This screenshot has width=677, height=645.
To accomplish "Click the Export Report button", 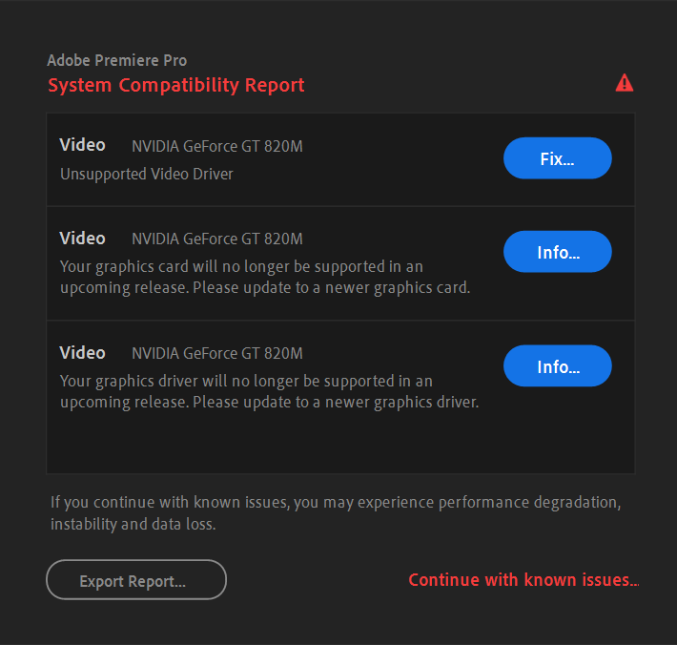I will [135, 580].
